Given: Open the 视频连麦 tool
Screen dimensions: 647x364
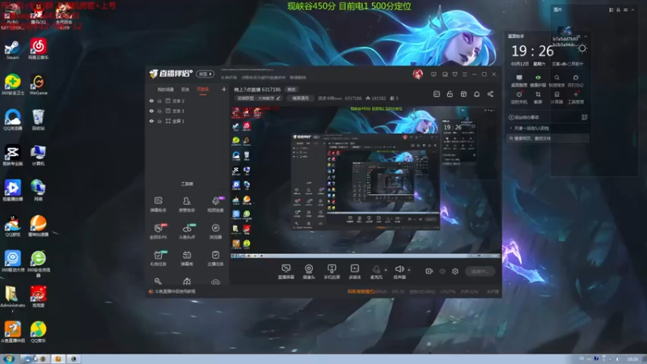Looking at the screenshot, I should coord(215,205).
